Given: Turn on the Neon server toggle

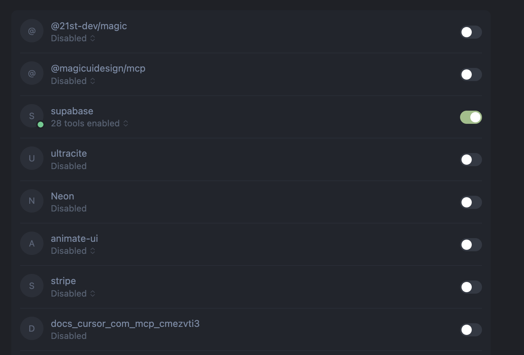Looking at the screenshot, I should 471,202.
